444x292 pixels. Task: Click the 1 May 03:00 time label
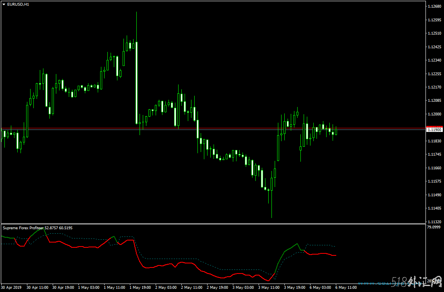coord(89,288)
